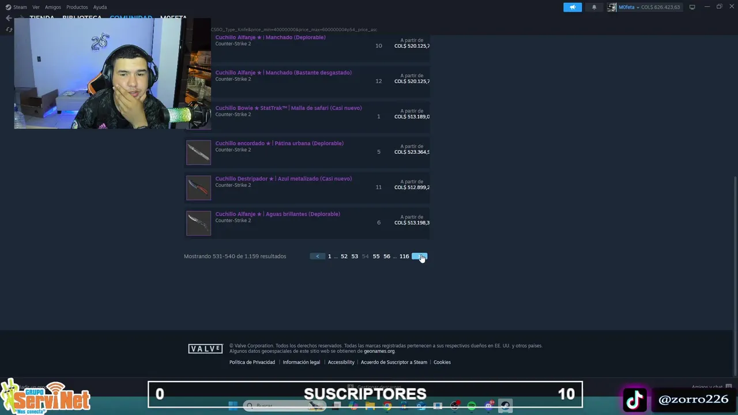Open Cuchillo Alfanje Aguas brillantes listing
The image size is (738, 415).
(277, 214)
